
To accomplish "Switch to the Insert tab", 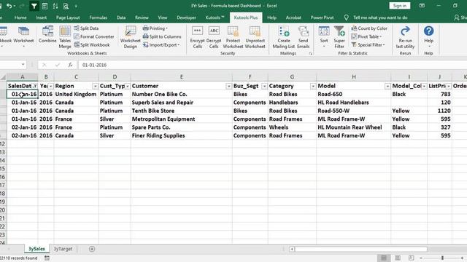I will click(x=41, y=17).
